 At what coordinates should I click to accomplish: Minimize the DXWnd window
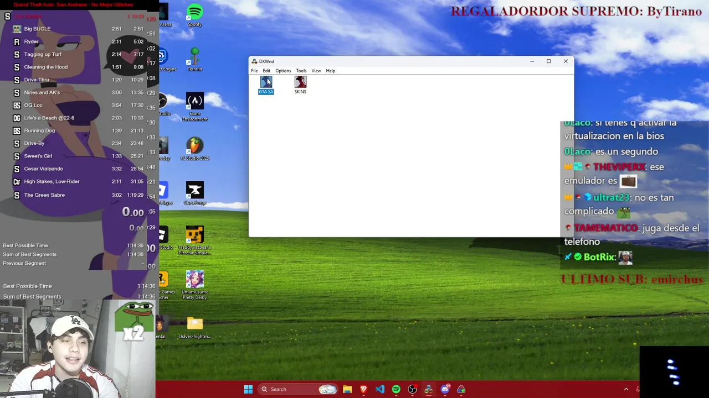pos(532,61)
